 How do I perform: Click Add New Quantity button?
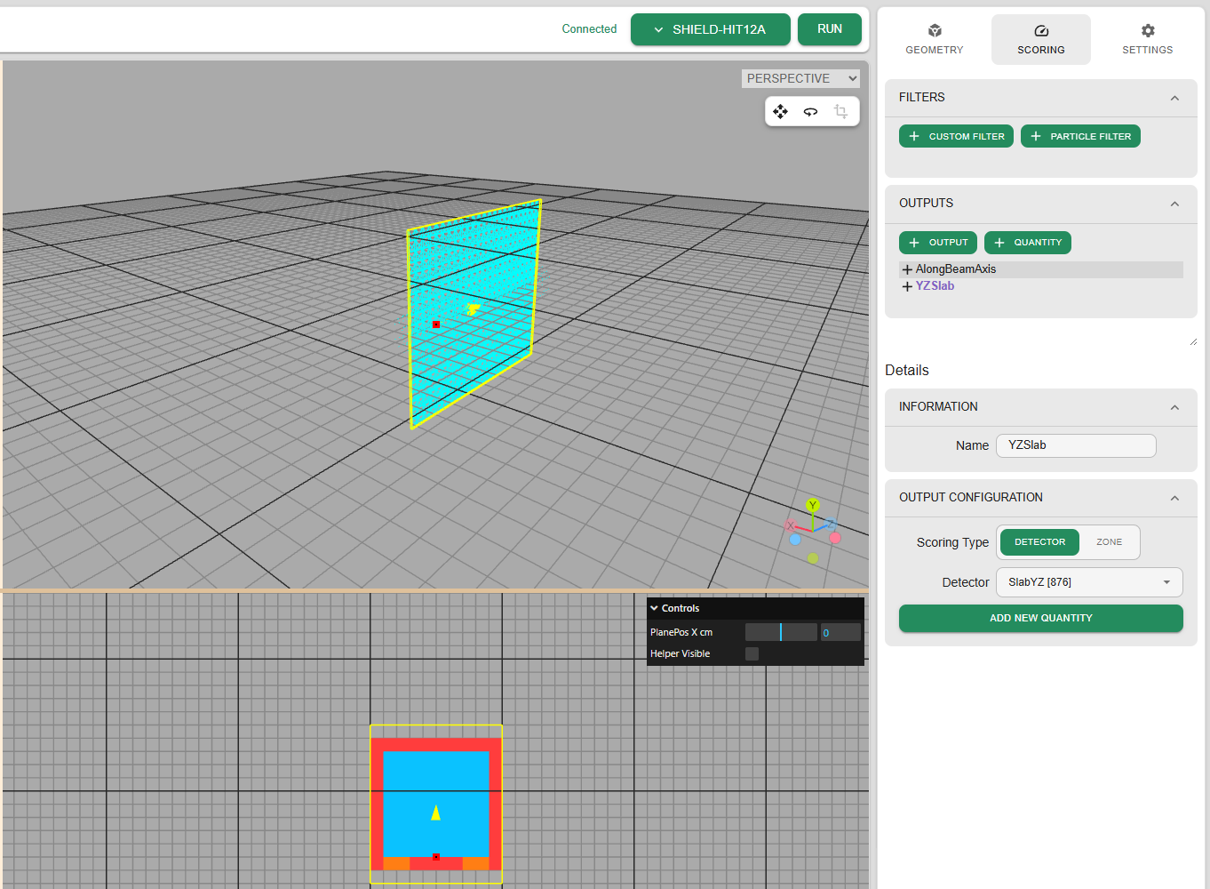1041,618
